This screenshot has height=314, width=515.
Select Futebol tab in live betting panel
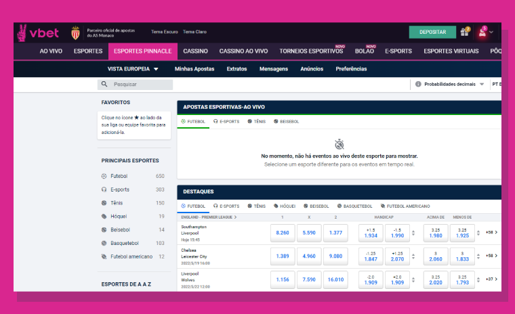(x=193, y=121)
